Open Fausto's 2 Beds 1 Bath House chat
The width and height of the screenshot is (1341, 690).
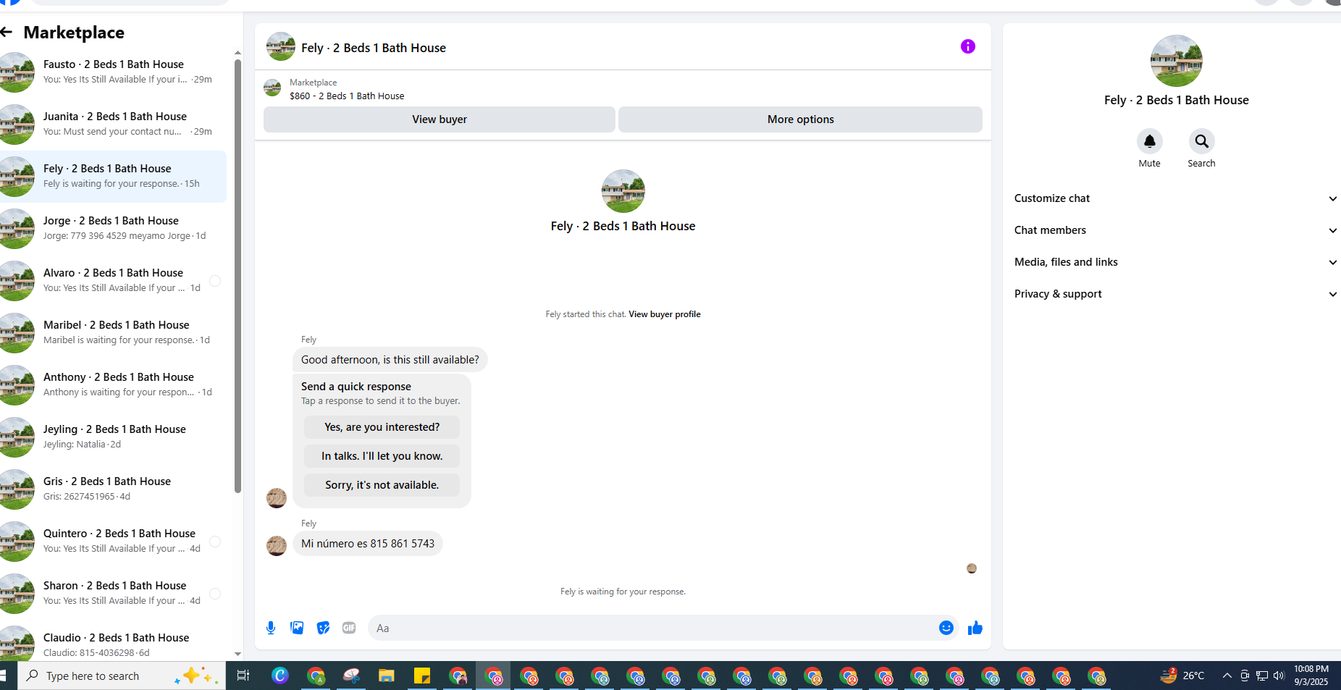coord(113,72)
